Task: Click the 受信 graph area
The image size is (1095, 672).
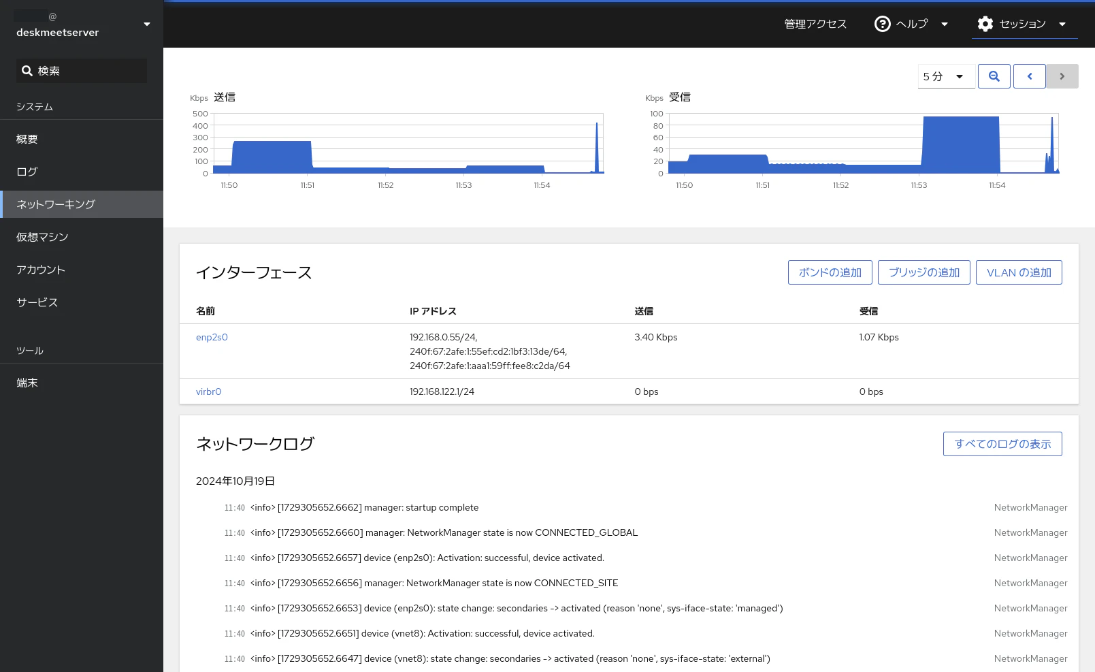Action: [x=864, y=144]
